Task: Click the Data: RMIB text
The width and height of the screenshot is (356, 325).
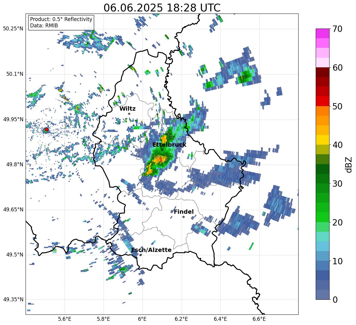Action: click(44, 26)
